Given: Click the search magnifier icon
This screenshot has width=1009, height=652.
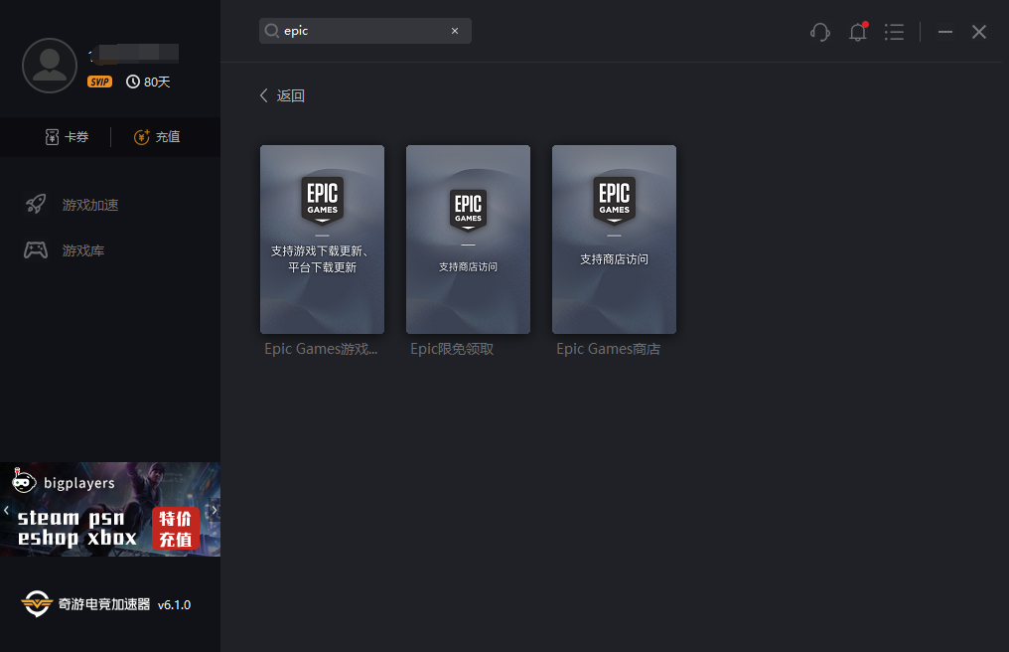Looking at the screenshot, I should (x=271, y=31).
